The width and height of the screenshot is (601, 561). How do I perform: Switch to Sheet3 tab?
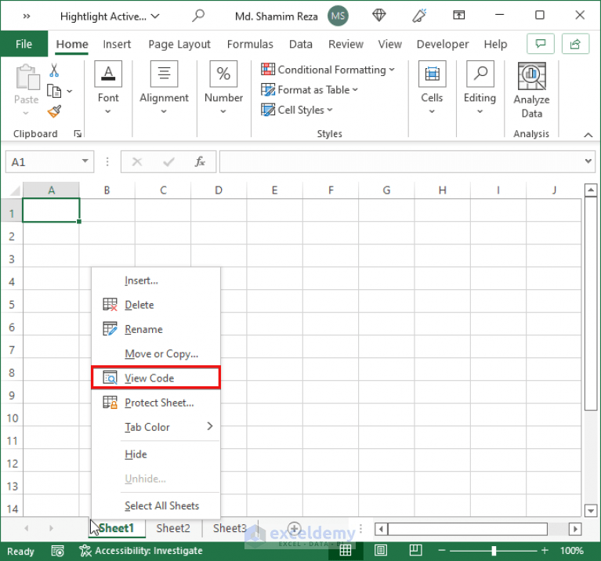[x=230, y=528]
